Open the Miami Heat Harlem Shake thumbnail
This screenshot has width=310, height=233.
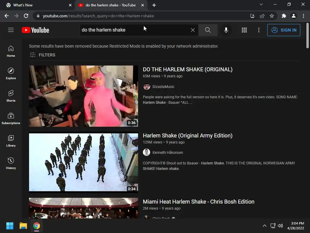pyautogui.click(x=84, y=208)
